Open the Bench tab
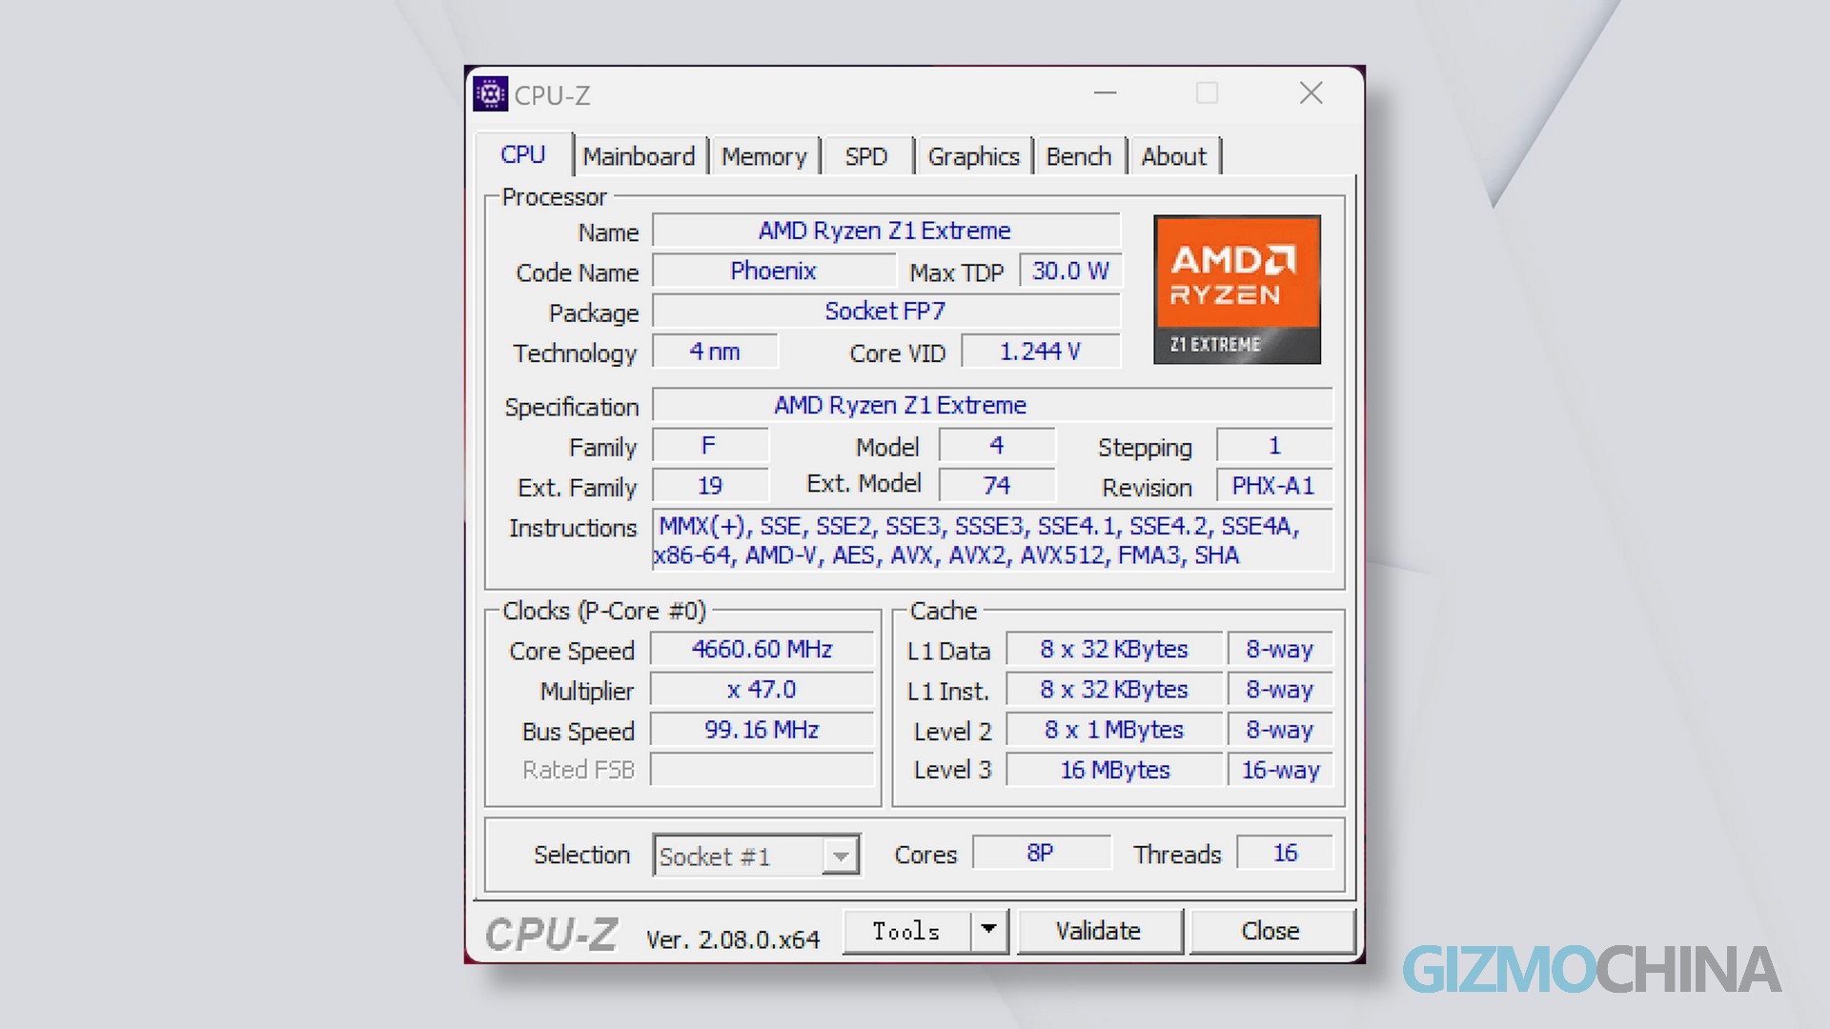Screen dimensions: 1830x1029 (x=1078, y=156)
